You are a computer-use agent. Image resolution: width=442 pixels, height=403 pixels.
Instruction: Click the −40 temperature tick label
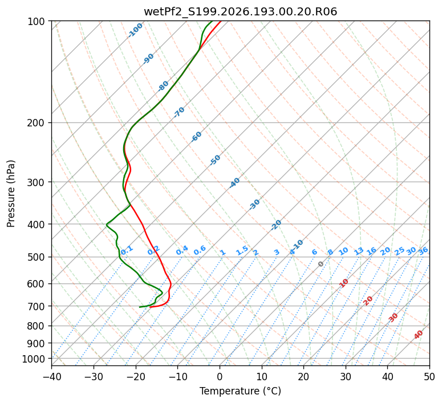click(51, 377)
